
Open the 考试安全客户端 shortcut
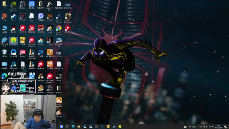pyautogui.click(x=59, y=42)
